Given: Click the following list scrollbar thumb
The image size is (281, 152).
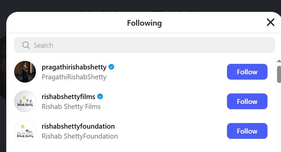Looking at the screenshot, I should (279, 74).
